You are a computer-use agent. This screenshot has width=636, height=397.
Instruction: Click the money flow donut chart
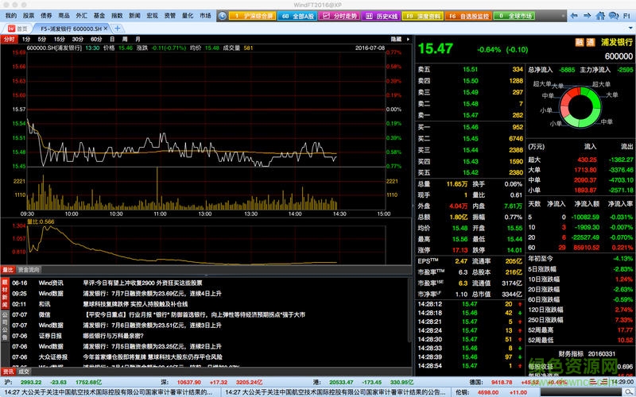580,107
